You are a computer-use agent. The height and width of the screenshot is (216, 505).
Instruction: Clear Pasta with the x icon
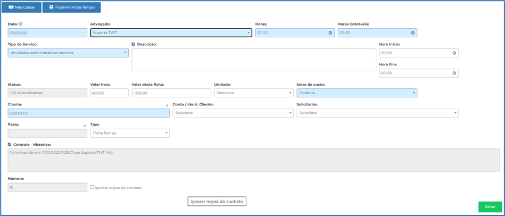click(85, 126)
